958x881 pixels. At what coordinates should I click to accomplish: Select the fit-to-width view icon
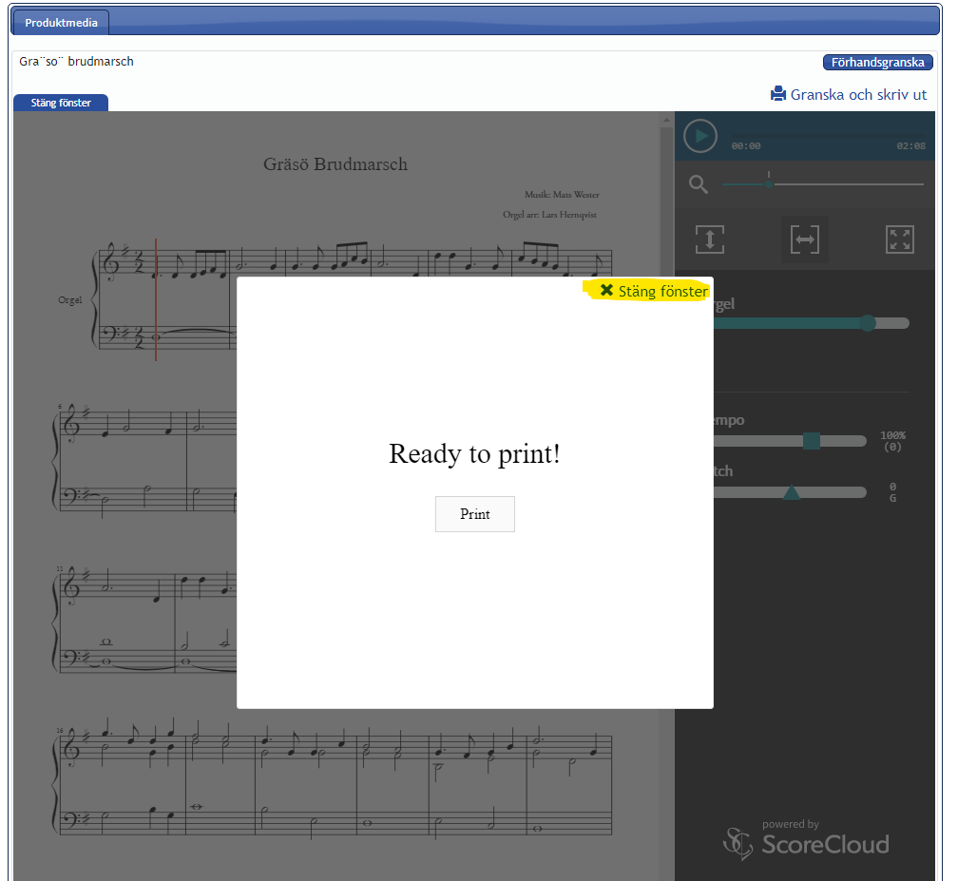(x=805, y=239)
